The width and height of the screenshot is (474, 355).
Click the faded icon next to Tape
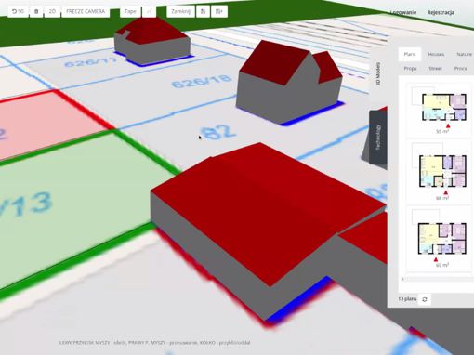149,11
